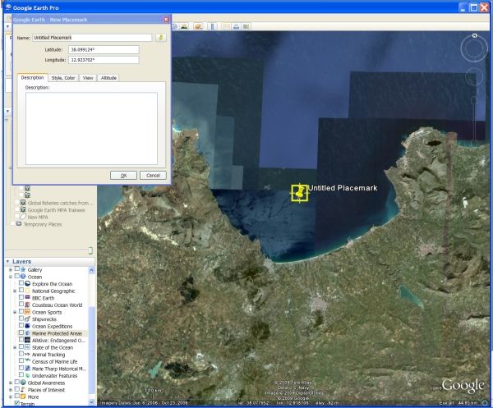
Task: Click the Google Earth MPA Trainees icon
Action: 23,209
